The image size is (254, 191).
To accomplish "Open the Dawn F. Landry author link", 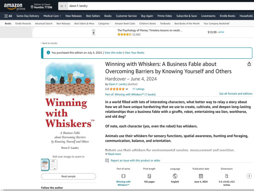I will (x=118, y=84).
